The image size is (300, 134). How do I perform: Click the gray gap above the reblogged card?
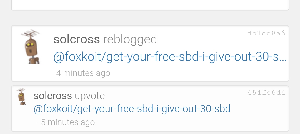pos(150,18)
